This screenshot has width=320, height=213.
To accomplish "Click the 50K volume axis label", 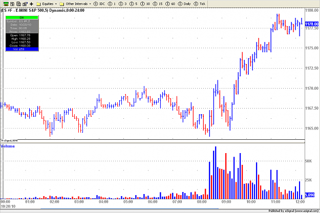I will 308,161.
